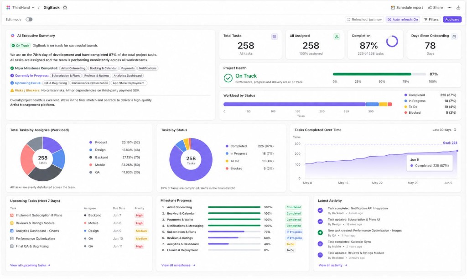Open View all milestones link

(178, 265)
